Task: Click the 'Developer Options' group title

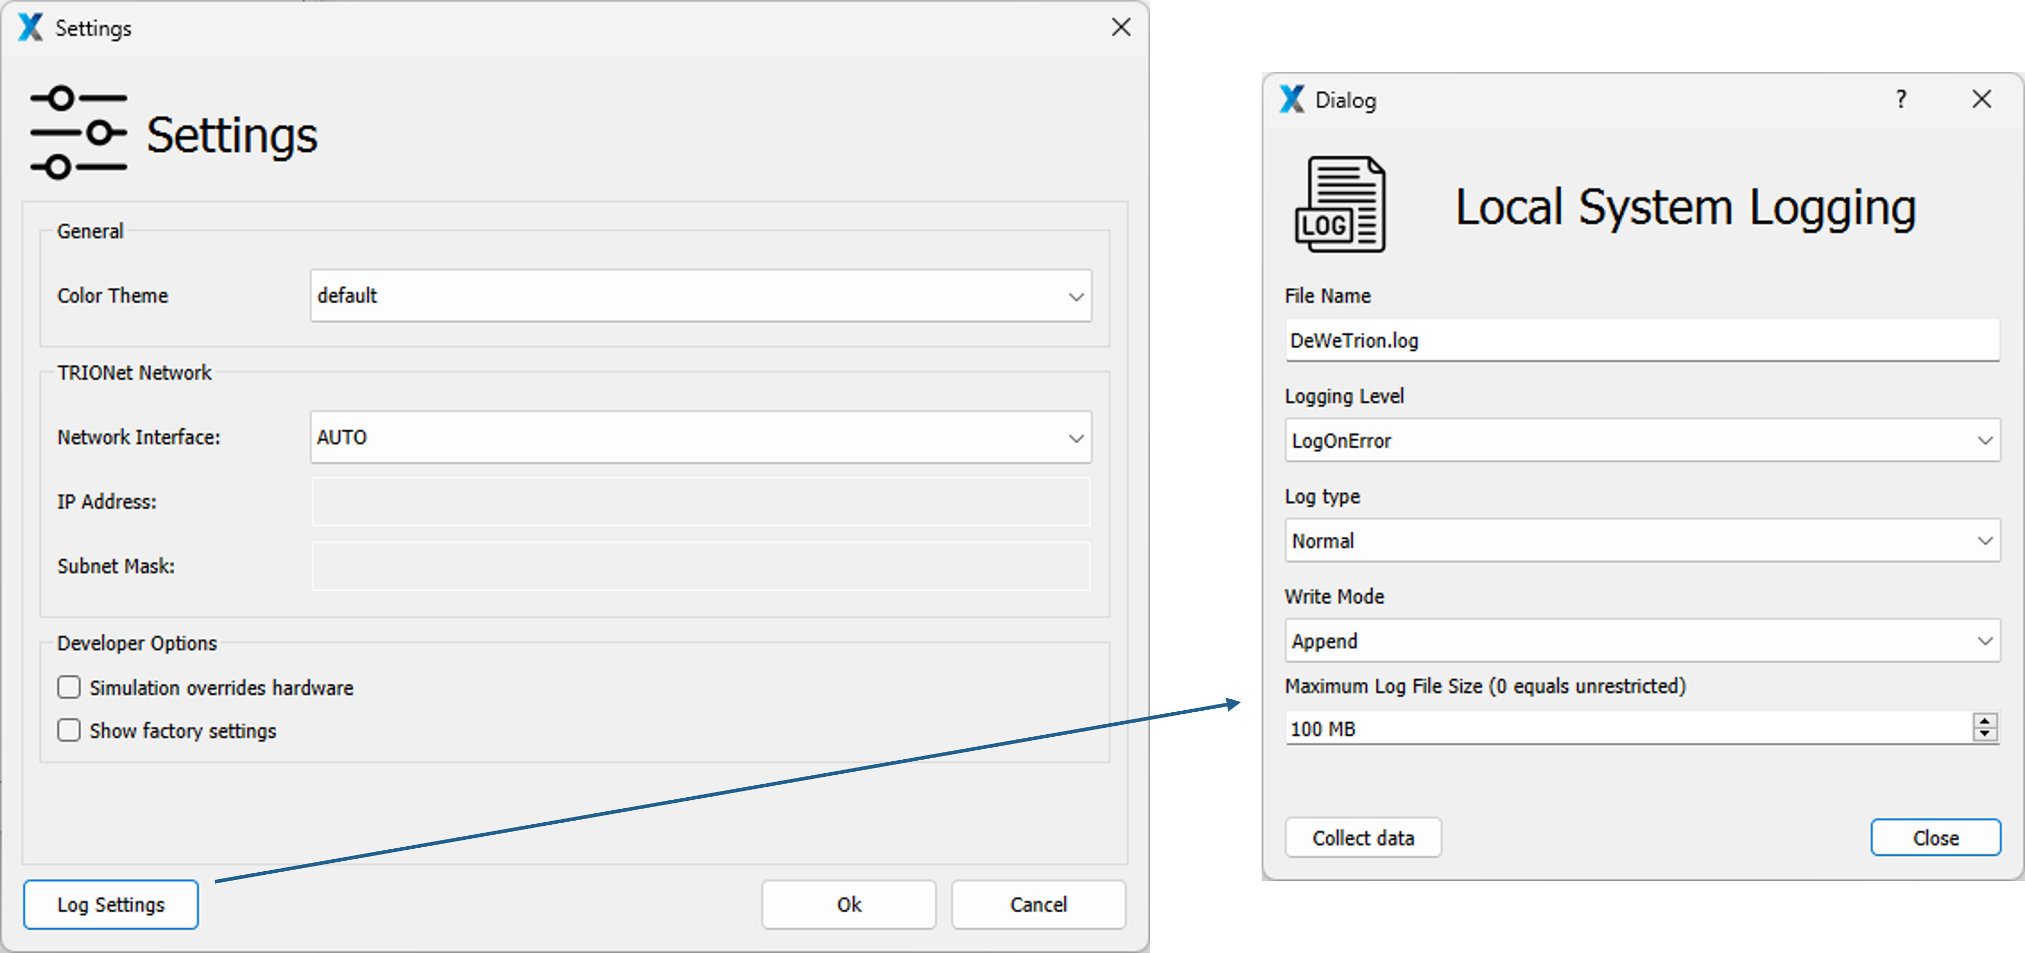Action: click(137, 643)
